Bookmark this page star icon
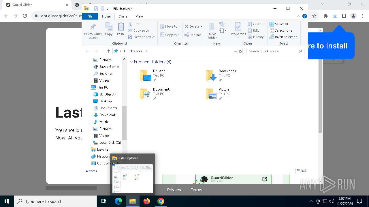369x207 pixels. click(x=314, y=16)
